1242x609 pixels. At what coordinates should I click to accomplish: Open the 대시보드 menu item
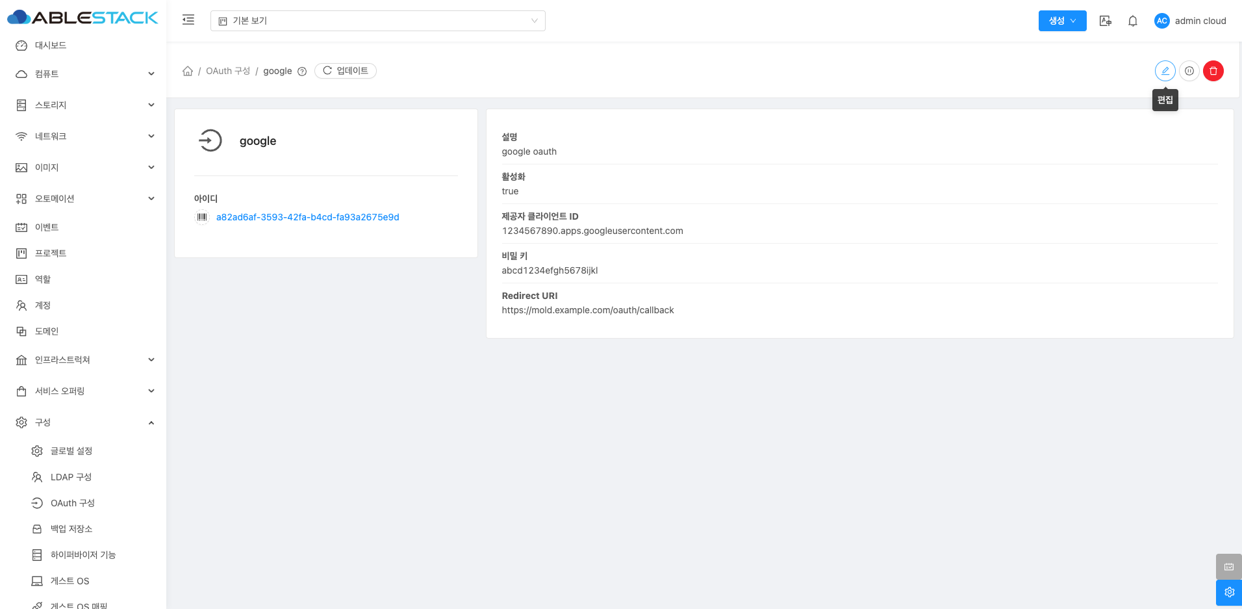[x=51, y=45]
